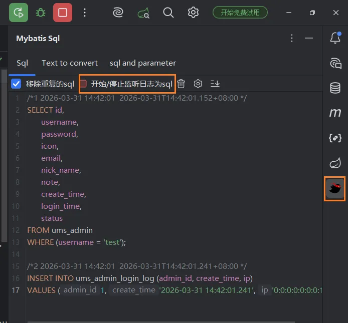348x323 pixels.
Task: Click the SELECT keyword on line 2
Action: pyautogui.click(x=40, y=110)
